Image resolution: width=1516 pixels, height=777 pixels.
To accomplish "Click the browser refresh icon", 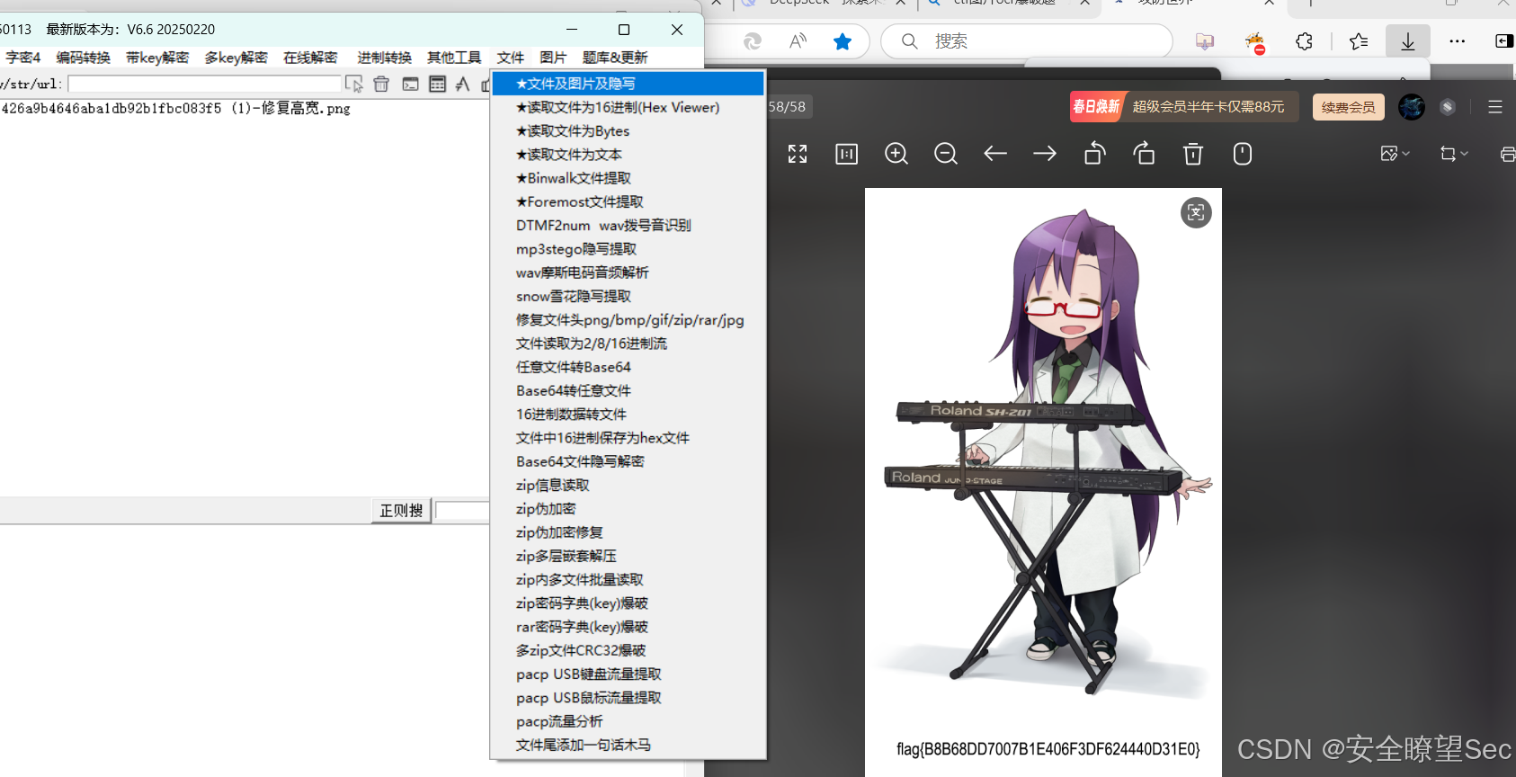I will click(753, 41).
